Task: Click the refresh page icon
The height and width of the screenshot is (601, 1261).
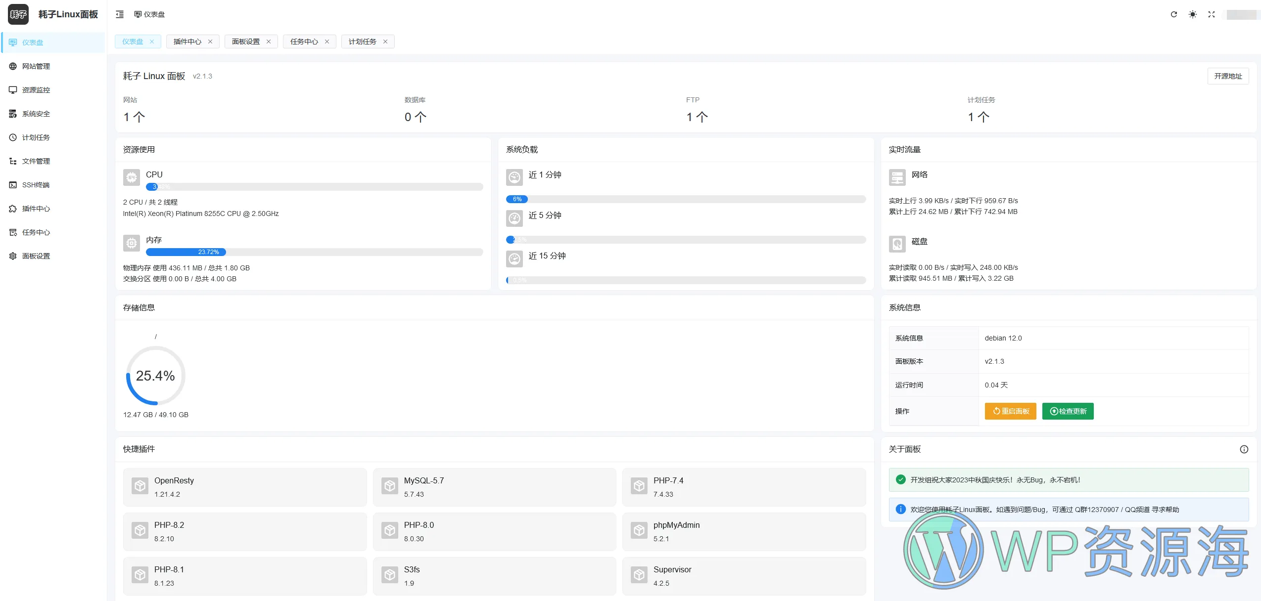Action: (x=1173, y=14)
